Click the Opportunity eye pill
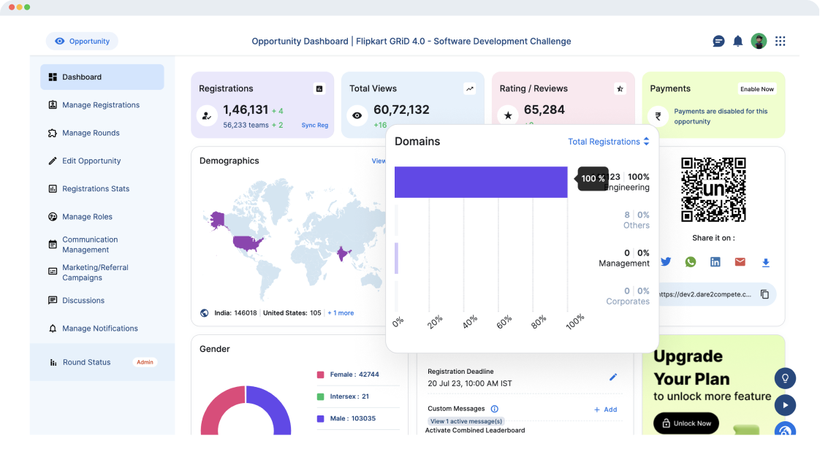 point(82,41)
